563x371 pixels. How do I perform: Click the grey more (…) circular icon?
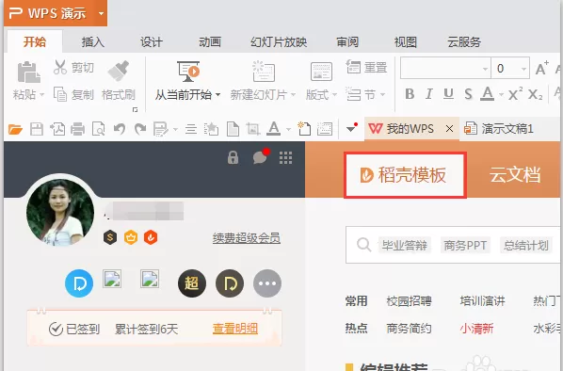267,283
